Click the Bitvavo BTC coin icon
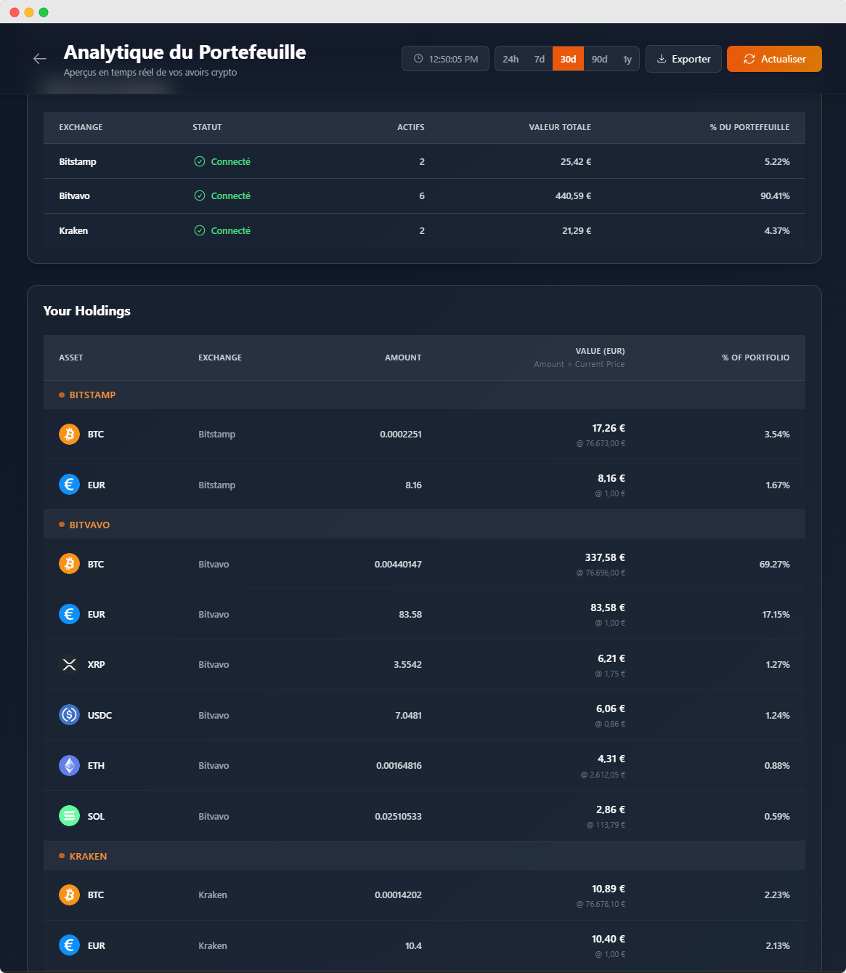The height and width of the screenshot is (973, 846). tap(69, 564)
